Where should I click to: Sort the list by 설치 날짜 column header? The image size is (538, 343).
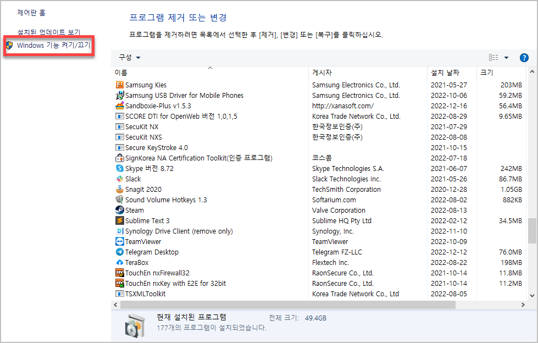[445, 73]
